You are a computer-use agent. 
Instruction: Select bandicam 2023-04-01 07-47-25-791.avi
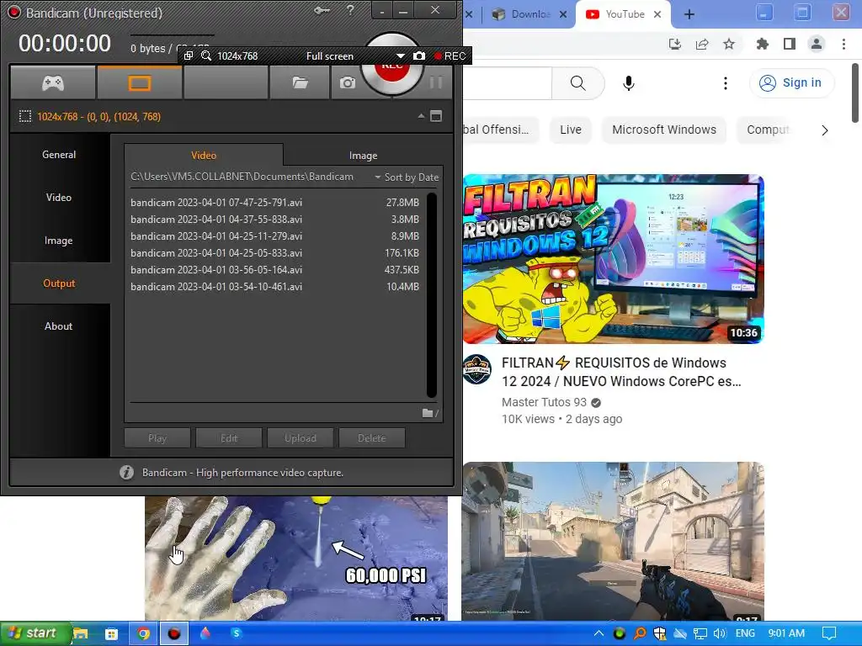coord(275,202)
